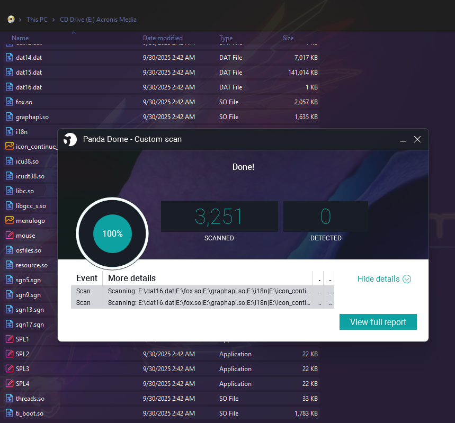
Task: Close the Panda Dome Custom scan dialog
Action: (x=417, y=140)
